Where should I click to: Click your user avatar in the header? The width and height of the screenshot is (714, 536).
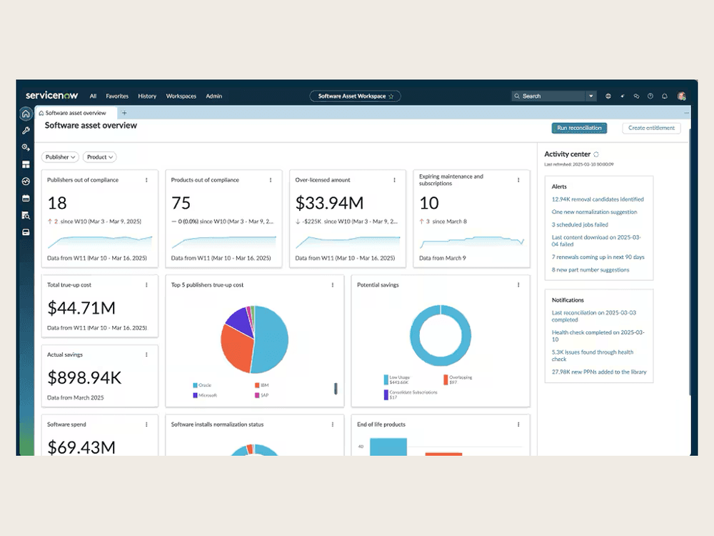coord(681,96)
